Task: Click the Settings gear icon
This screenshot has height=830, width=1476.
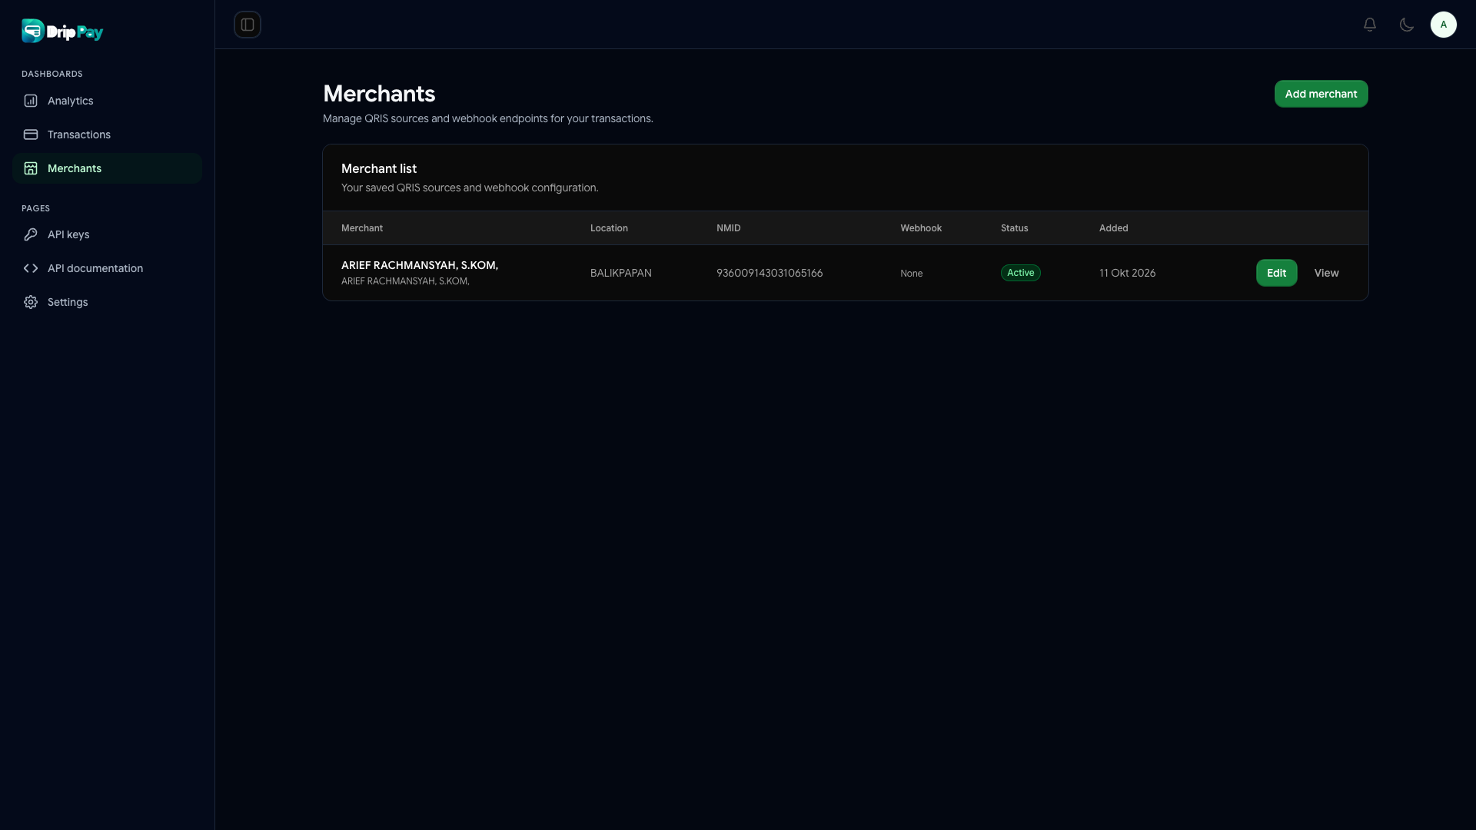Action: pos(31,302)
